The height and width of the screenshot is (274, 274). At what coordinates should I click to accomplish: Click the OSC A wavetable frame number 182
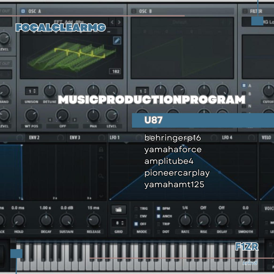(115, 71)
